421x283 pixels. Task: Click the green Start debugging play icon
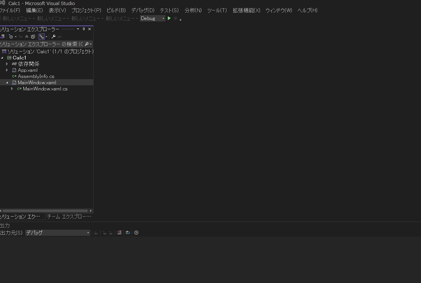(169, 18)
